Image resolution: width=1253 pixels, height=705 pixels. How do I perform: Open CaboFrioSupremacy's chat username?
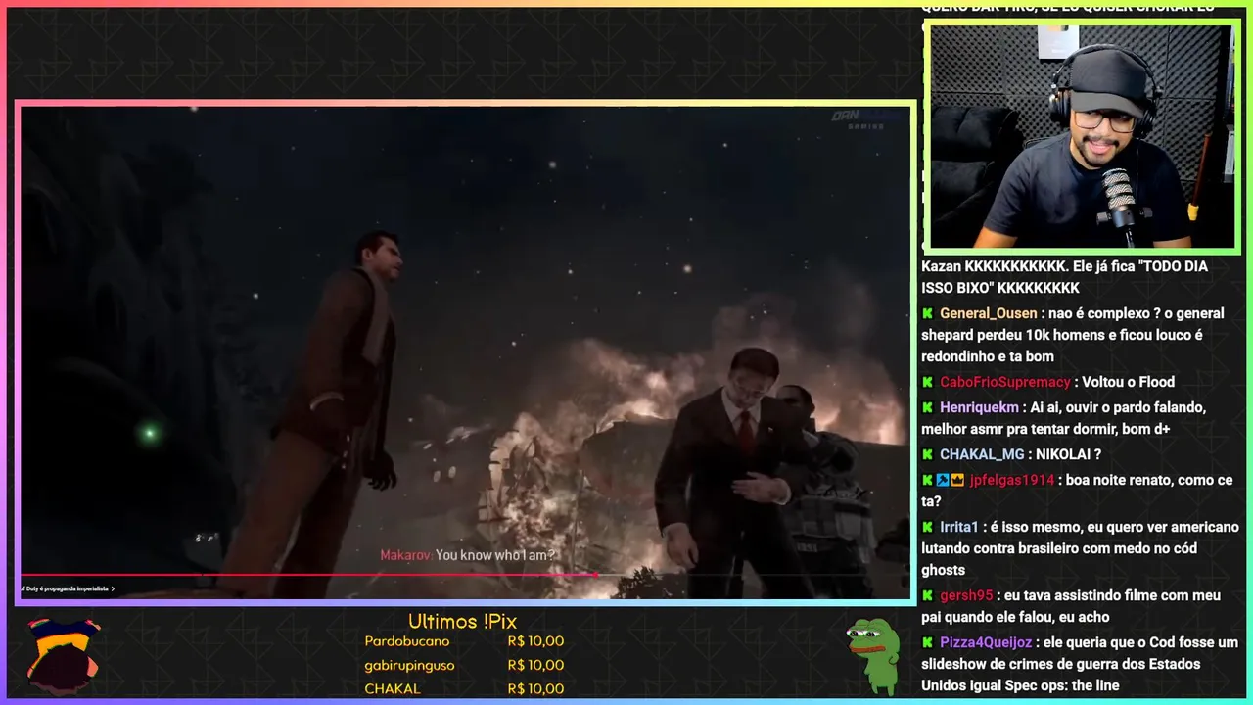point(1005,382)
